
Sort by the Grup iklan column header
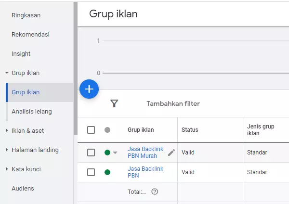tap(141, 130)
